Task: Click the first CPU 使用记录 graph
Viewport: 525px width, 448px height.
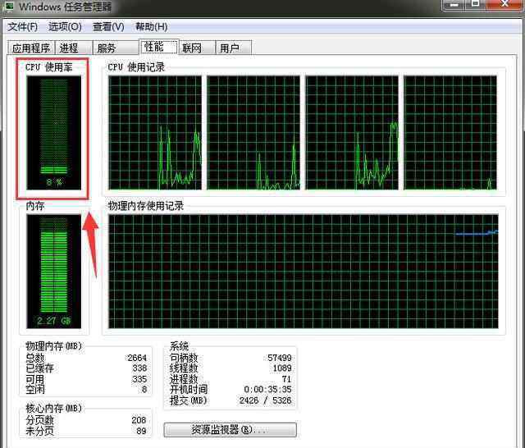Action: (x=155, y=133)
